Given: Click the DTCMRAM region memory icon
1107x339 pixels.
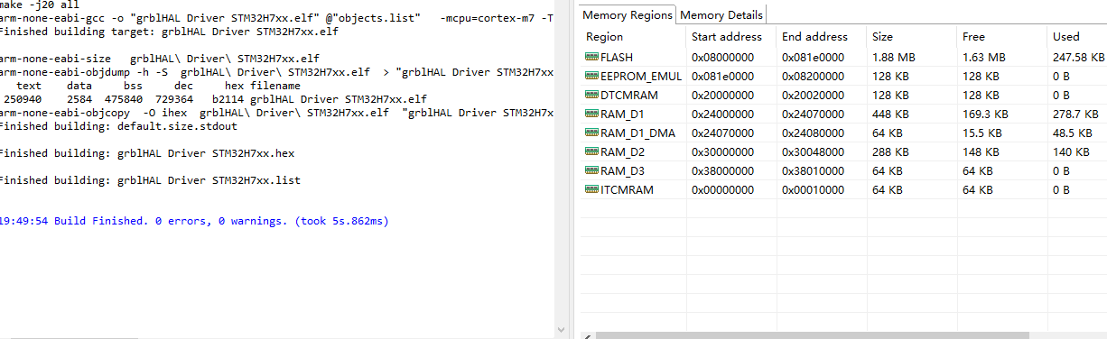Looking at the screenshot, I should point(592,95).
